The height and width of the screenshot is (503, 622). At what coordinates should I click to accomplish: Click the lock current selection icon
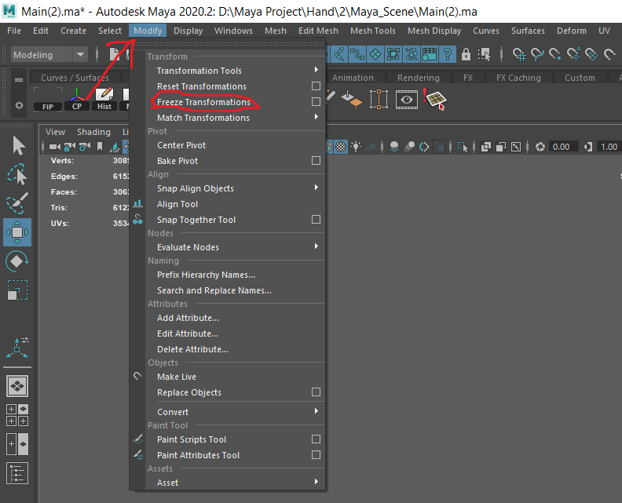coord(466,54)
